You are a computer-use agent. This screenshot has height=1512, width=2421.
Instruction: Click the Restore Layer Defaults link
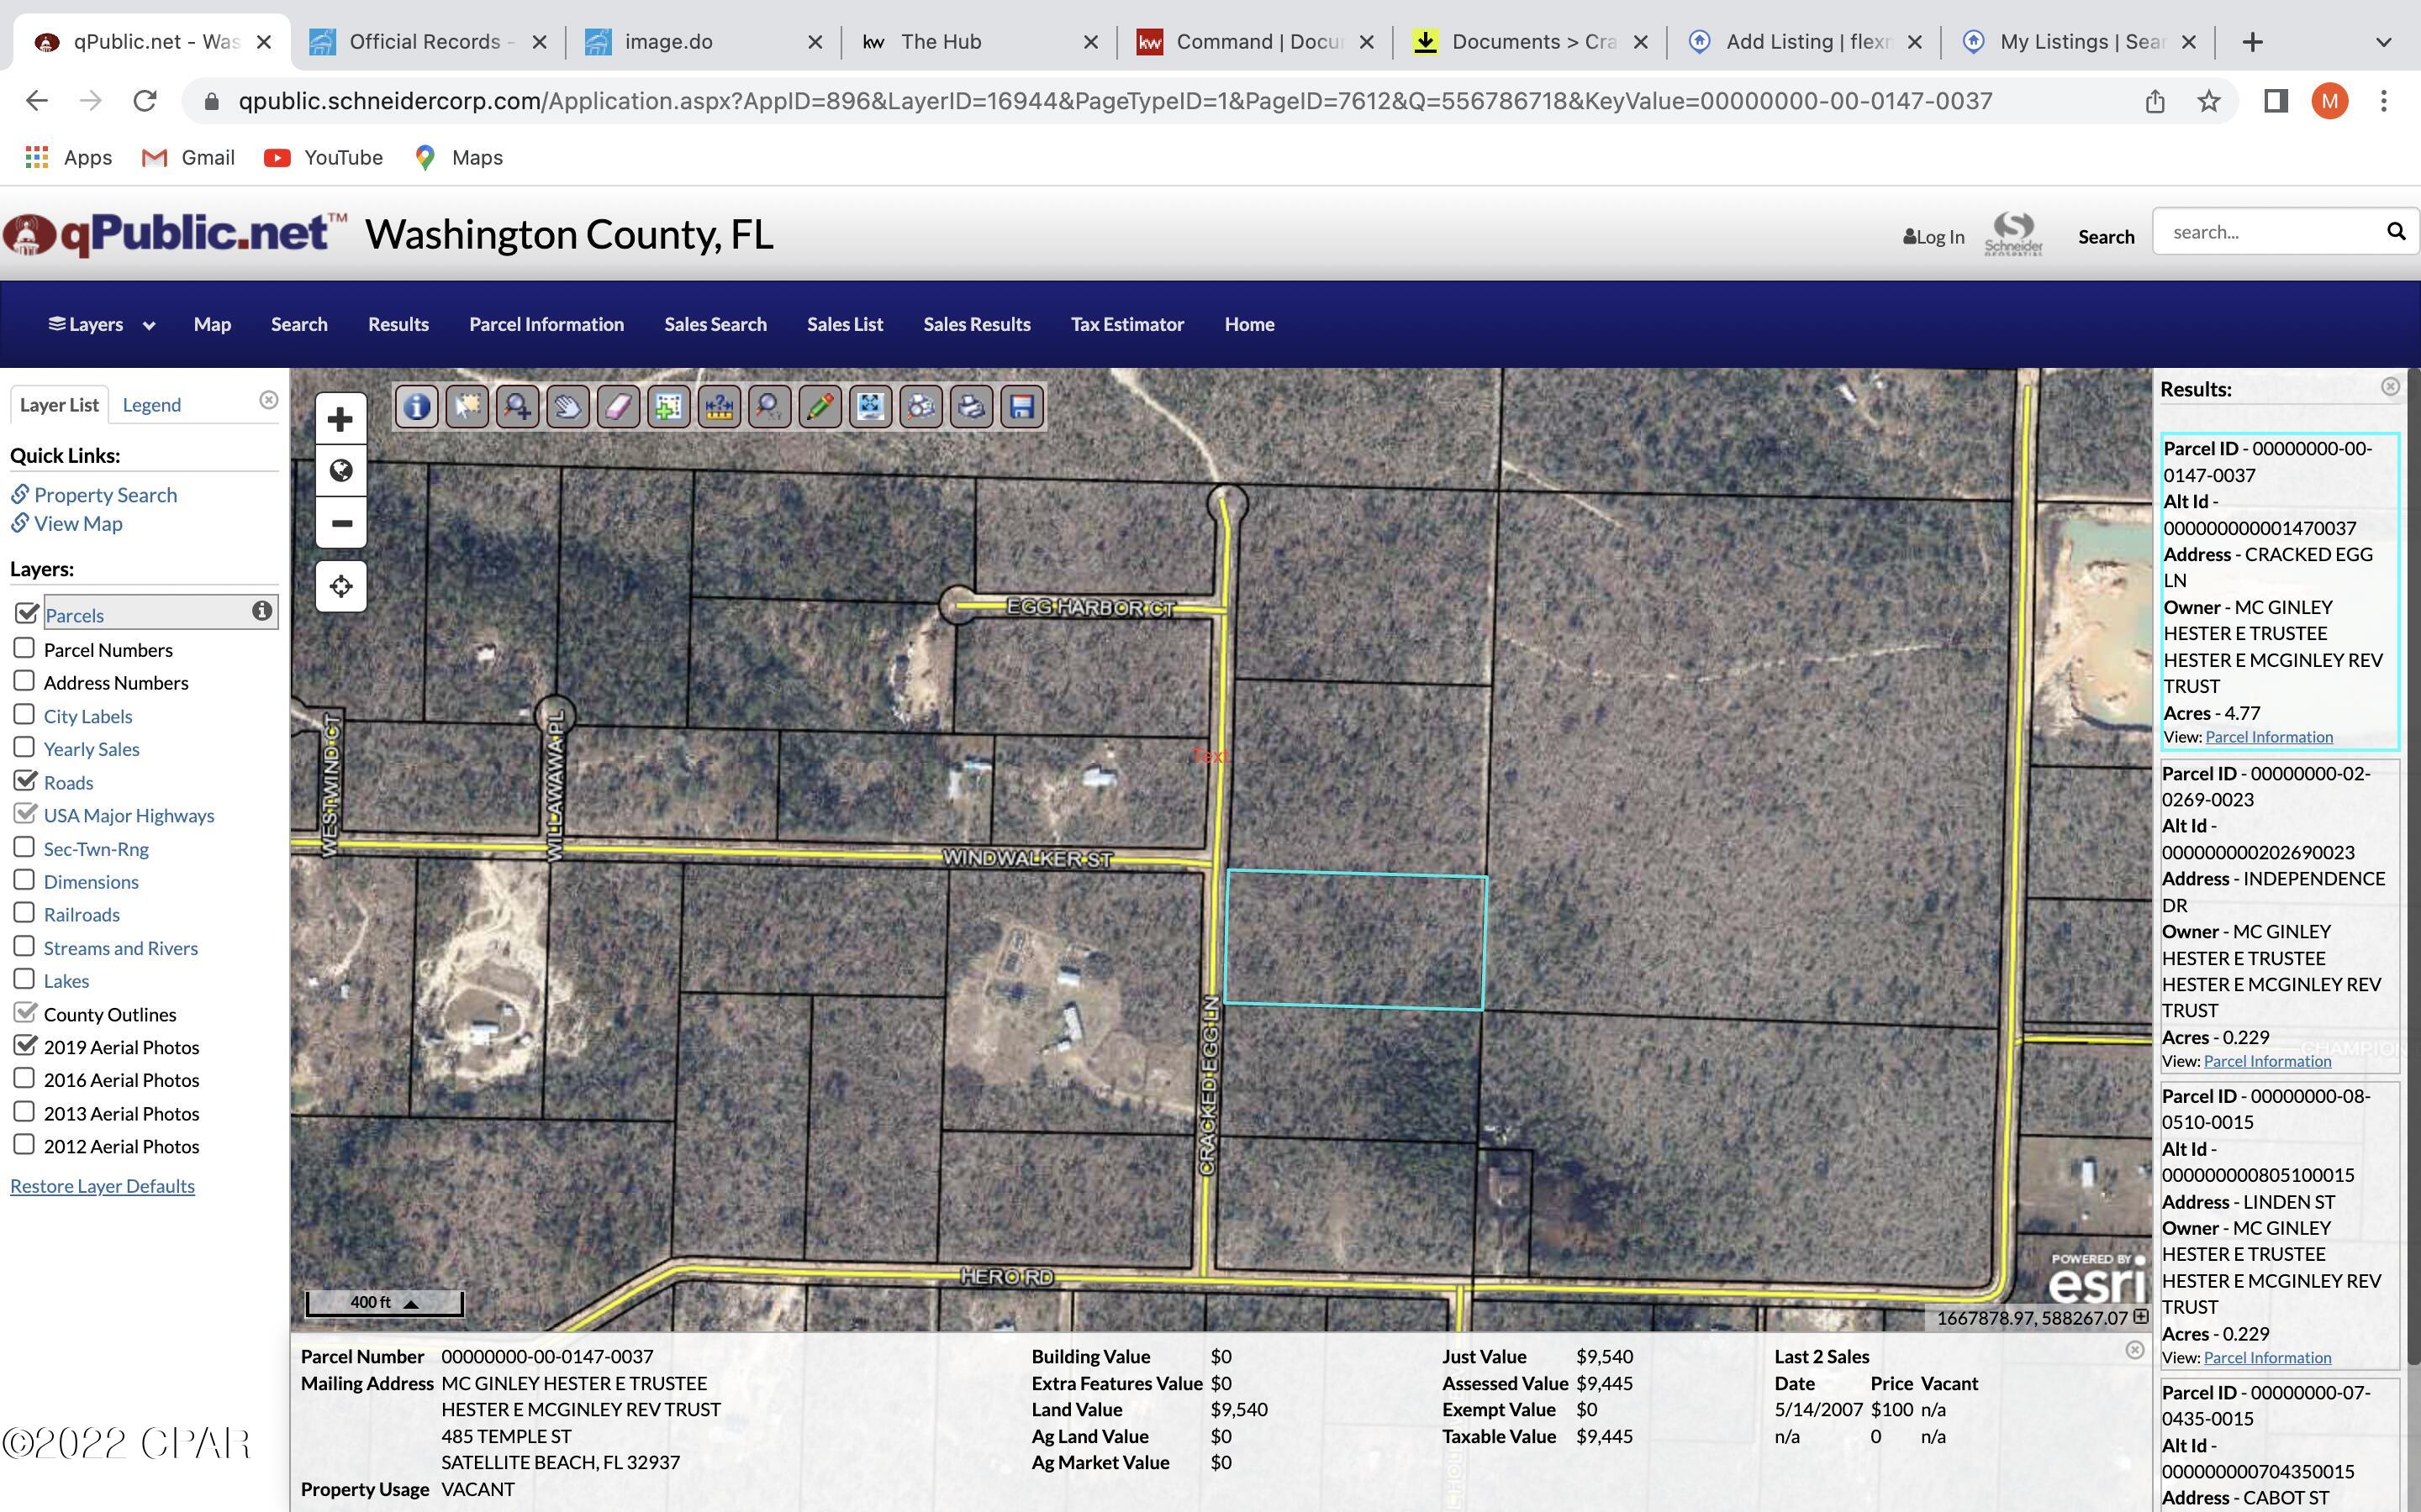click(x=102, y=1186)
